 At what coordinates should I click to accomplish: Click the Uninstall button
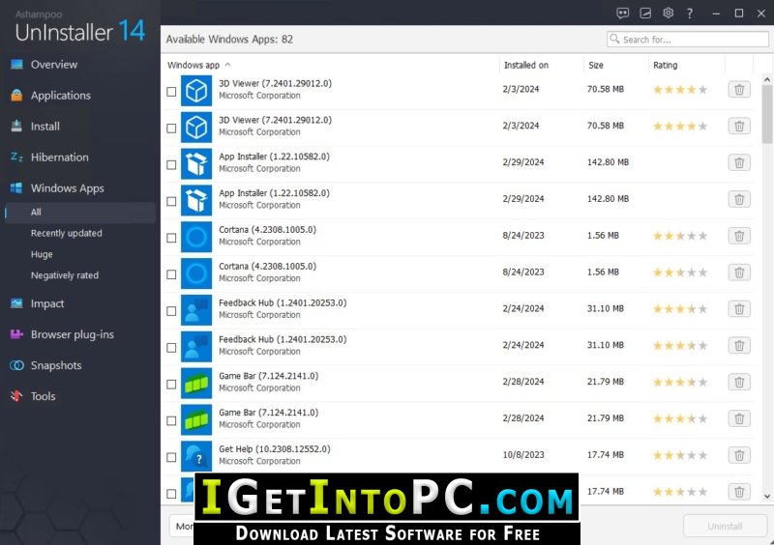(x=724, y=527)
